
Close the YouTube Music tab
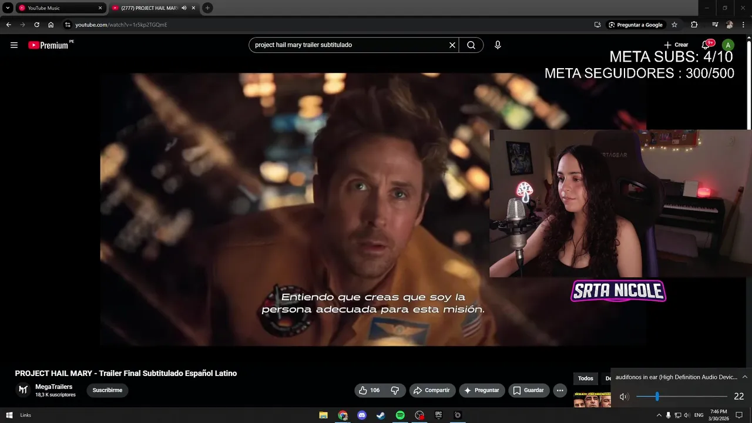[x=100, y=8]
